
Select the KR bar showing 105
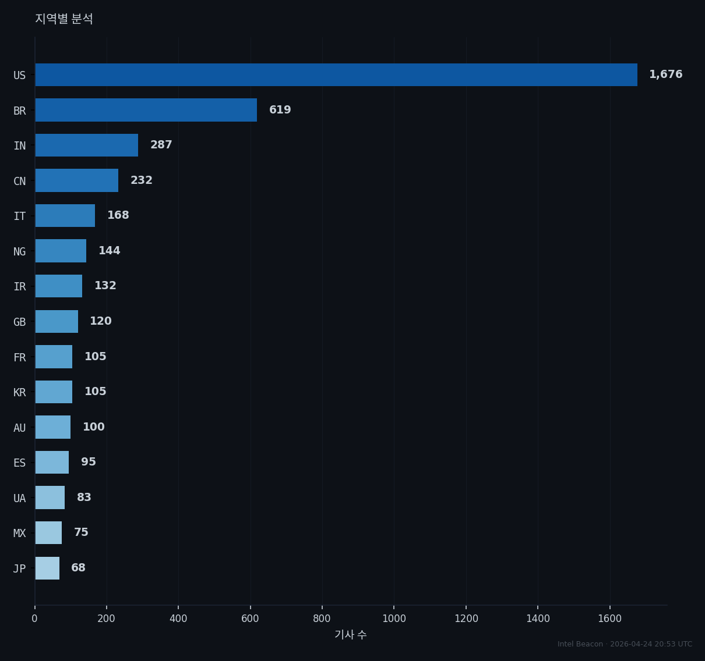point(54,392)
